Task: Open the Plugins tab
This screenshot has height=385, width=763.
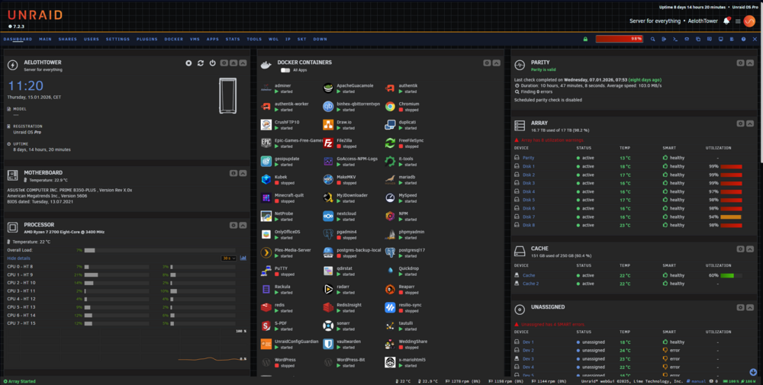Action: tap(147, 39)
